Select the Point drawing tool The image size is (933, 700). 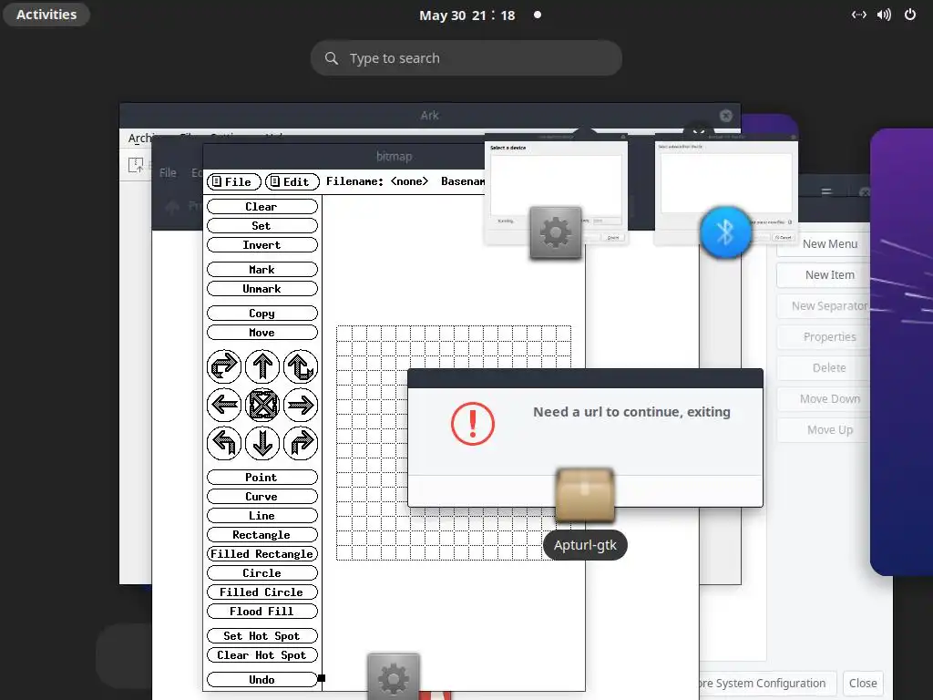[261, 477]
